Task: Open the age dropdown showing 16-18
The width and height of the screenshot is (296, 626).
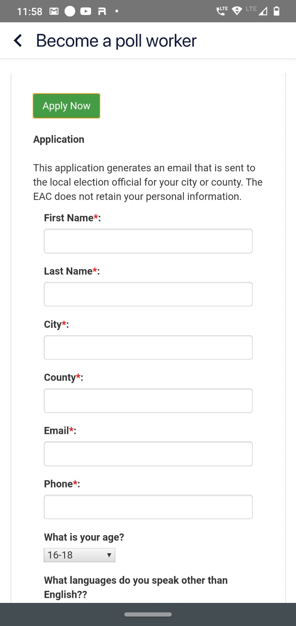Action: (x=79, y=555)
